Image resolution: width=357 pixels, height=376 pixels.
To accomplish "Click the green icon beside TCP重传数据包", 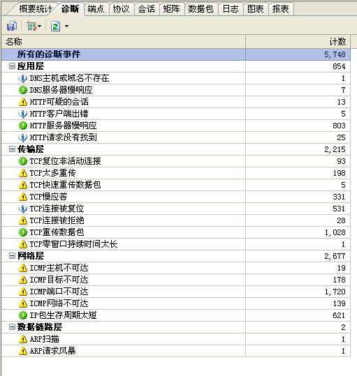I will (x=23, y=232).
